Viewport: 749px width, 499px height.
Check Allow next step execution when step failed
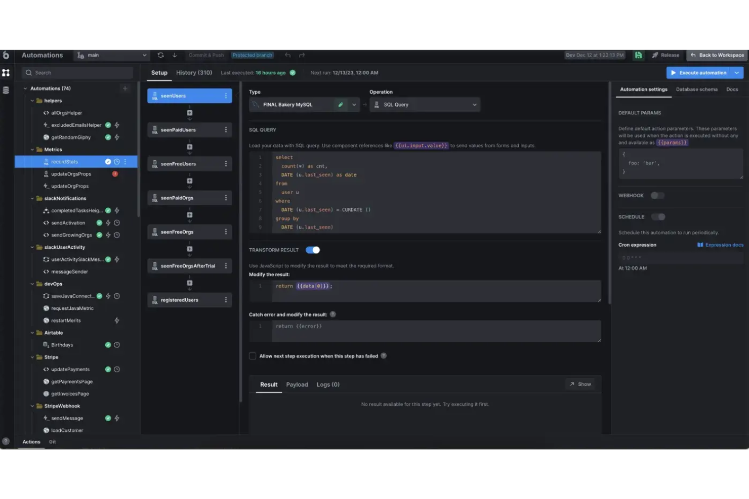click(253, 355)
